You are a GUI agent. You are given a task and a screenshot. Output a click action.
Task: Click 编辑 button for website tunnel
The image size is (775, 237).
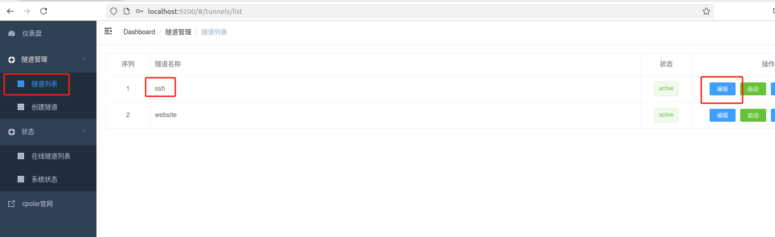pyautogui.click(x=722, y=115)
